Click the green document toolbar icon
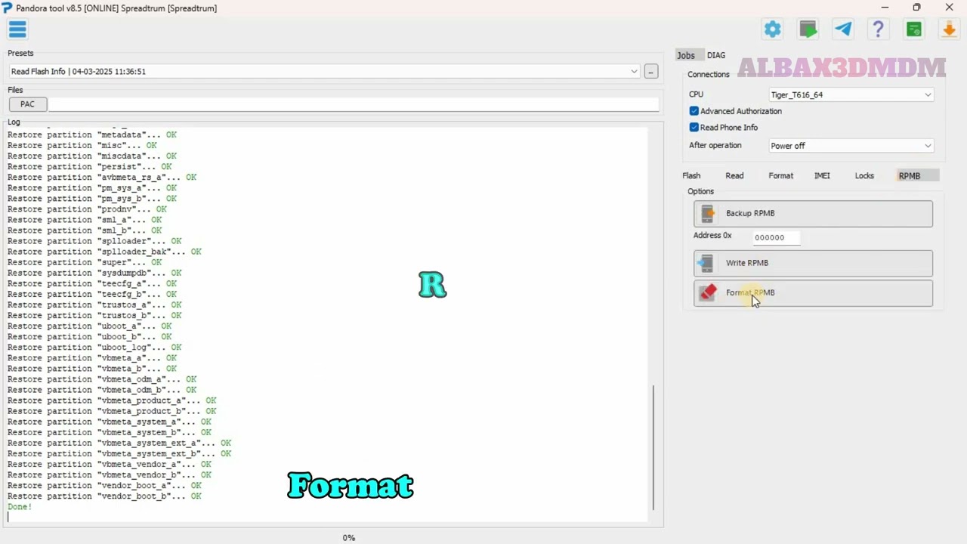 914,29
